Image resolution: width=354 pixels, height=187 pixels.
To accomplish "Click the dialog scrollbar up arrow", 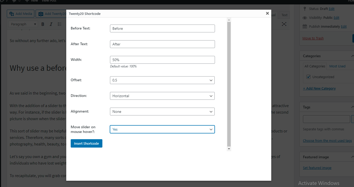I will click(229, 20).
